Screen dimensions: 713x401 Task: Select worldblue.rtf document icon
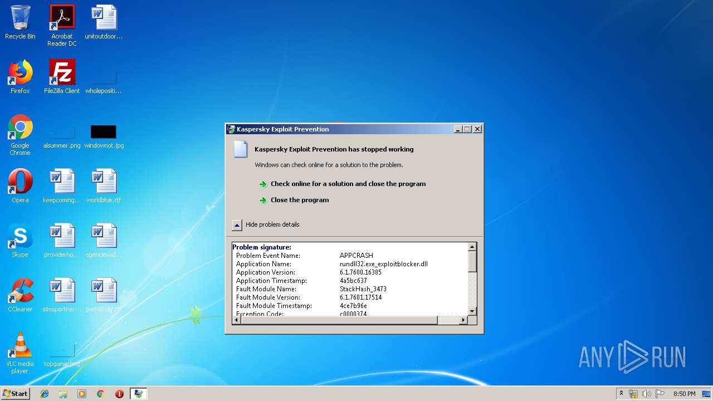pos(104,186)
